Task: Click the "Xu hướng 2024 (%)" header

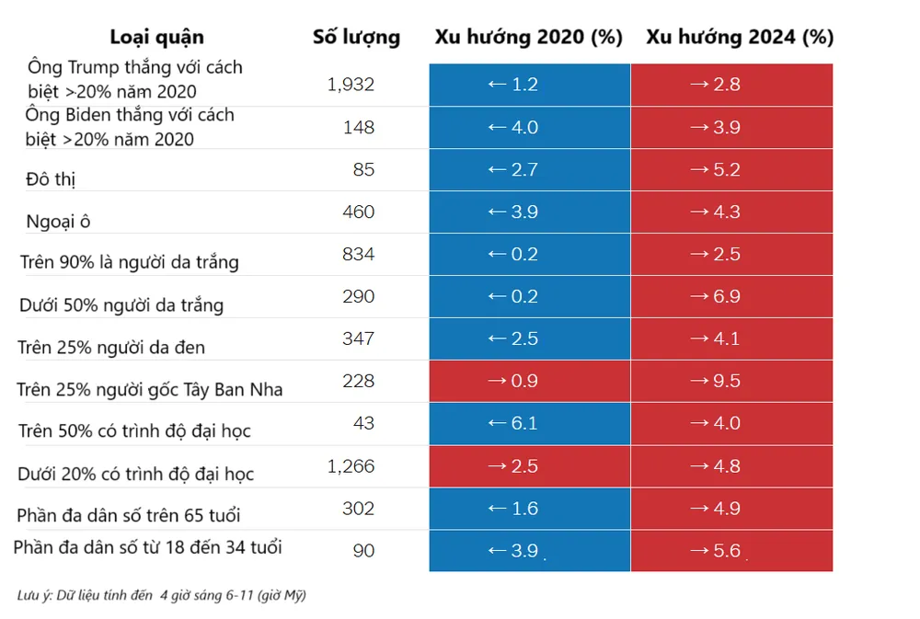Action: point(740,38)
